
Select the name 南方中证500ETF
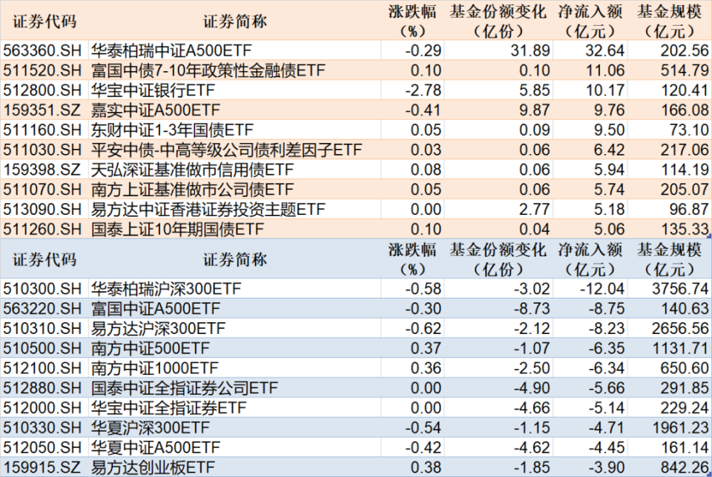tap(151, 349)
